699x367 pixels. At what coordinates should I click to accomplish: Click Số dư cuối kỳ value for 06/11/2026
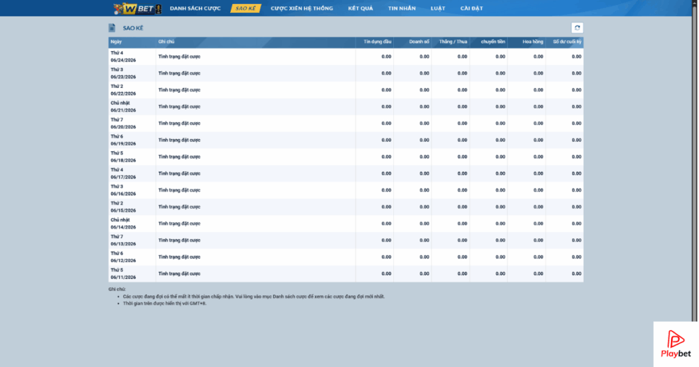tap(576, 274)
